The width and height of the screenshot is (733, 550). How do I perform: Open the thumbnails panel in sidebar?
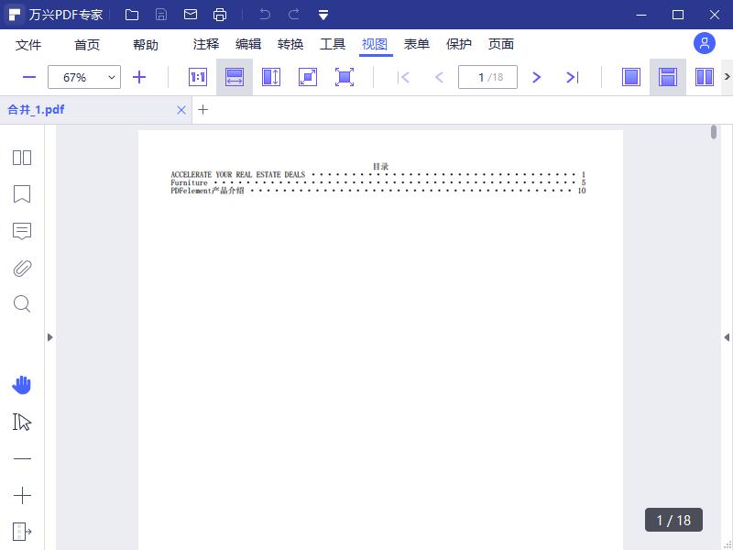22,158
